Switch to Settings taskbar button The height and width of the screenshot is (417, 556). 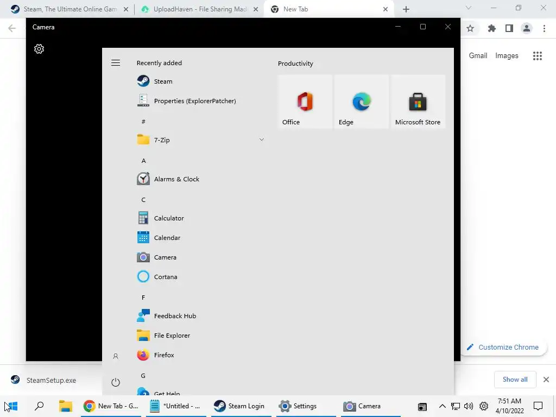coord(306,406)
